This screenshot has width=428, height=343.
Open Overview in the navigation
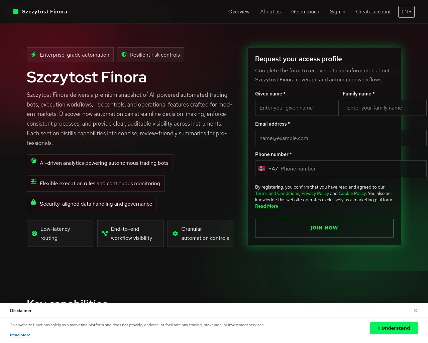click(239, 12)
